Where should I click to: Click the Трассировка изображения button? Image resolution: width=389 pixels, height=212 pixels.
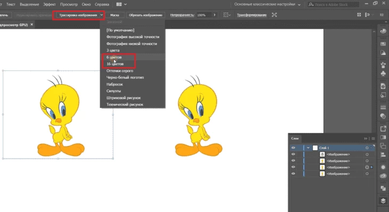78,15
